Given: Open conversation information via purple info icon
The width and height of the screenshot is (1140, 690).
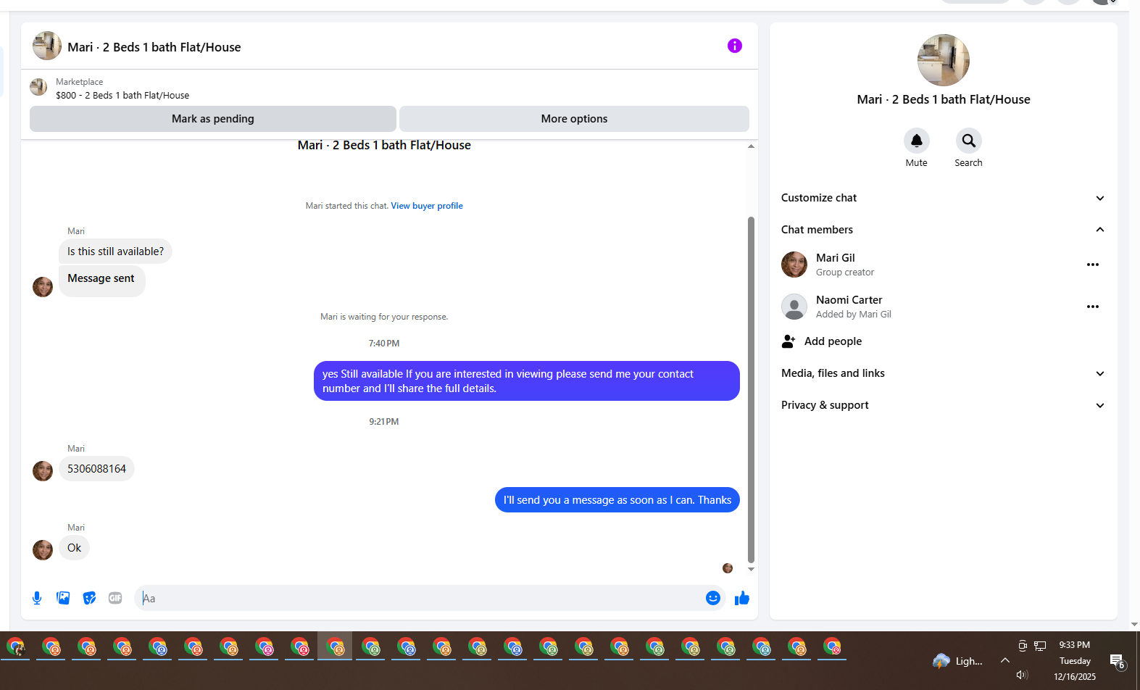Looking at the screenshot, I should tap(734, 46).
